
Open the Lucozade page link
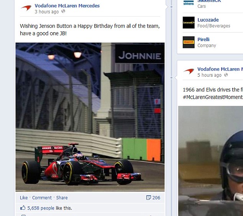pos(208,20)
